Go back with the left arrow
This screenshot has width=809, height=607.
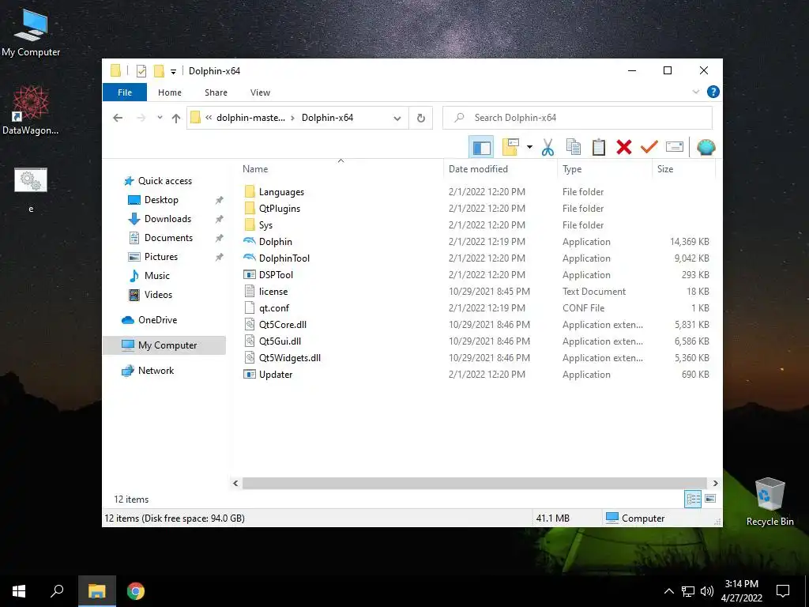pos(118,118)
